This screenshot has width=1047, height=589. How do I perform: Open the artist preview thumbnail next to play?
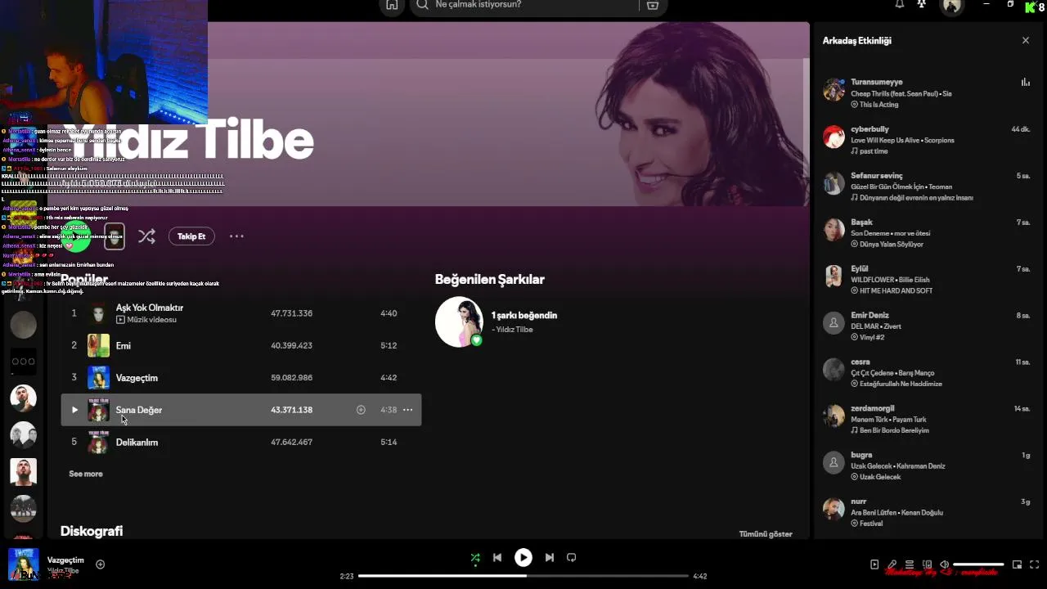click(115, 236)
